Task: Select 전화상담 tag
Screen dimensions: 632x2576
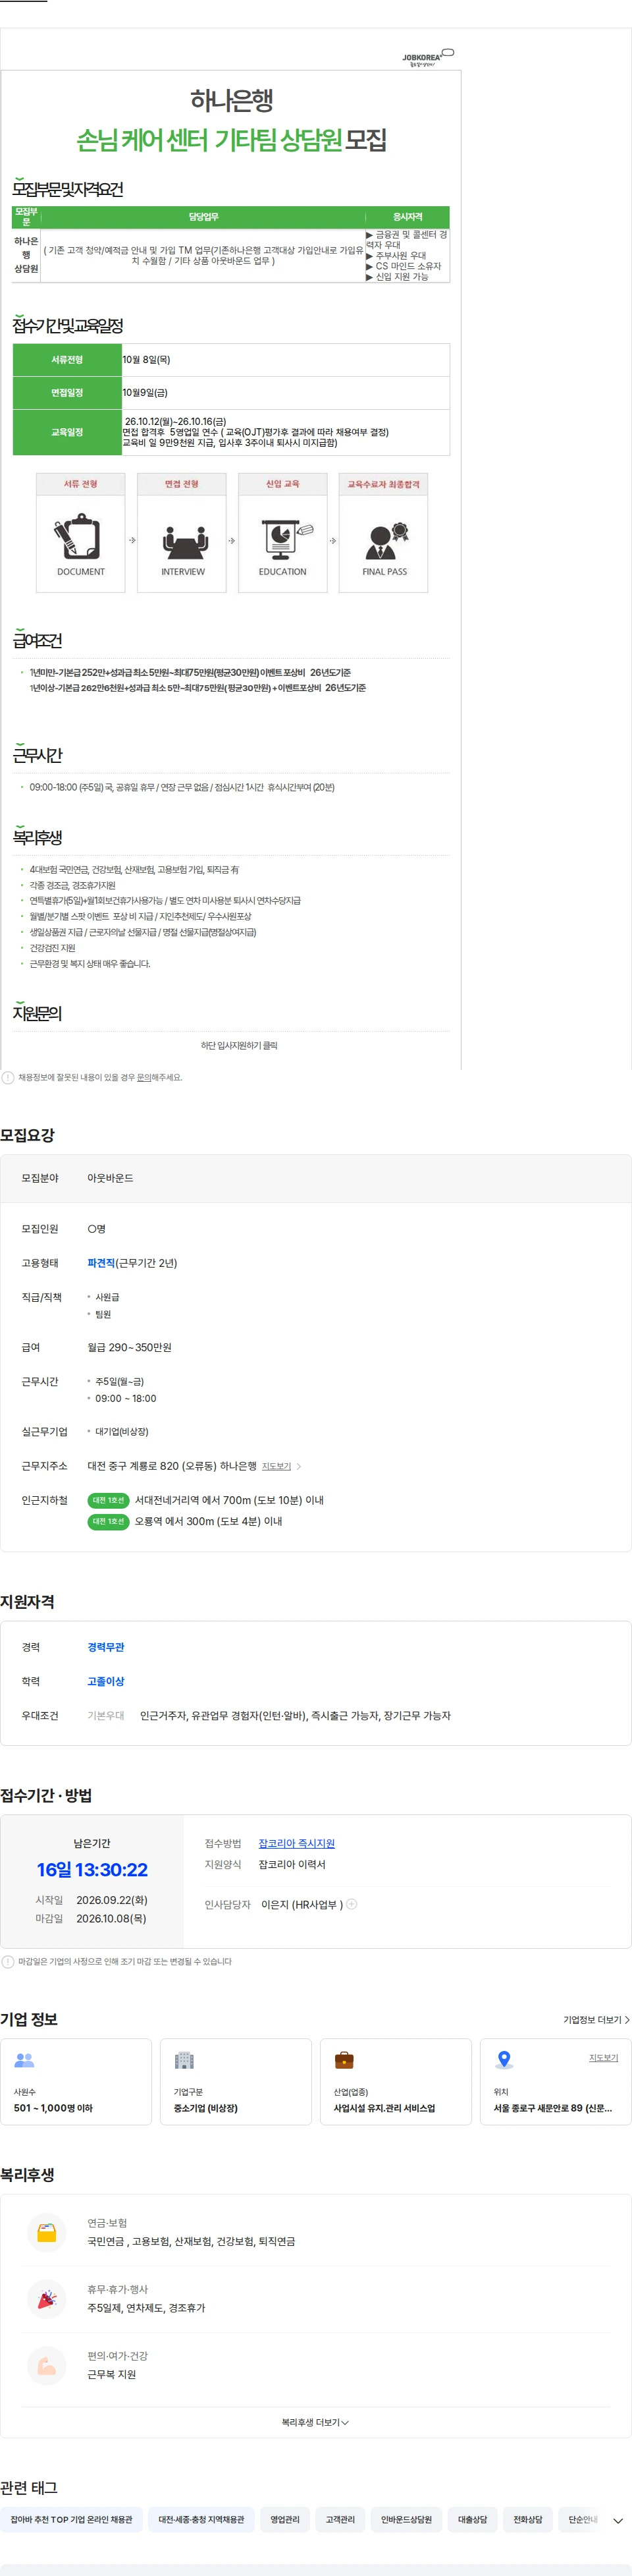Action: tap(528, 2519)
